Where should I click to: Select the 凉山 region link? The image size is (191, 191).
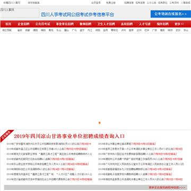click(186, 30)
